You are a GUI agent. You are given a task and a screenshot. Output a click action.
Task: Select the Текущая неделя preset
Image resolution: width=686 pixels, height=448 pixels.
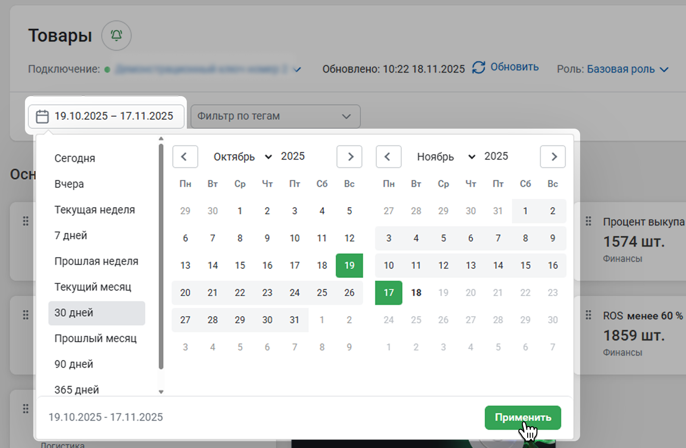(95, 210)
